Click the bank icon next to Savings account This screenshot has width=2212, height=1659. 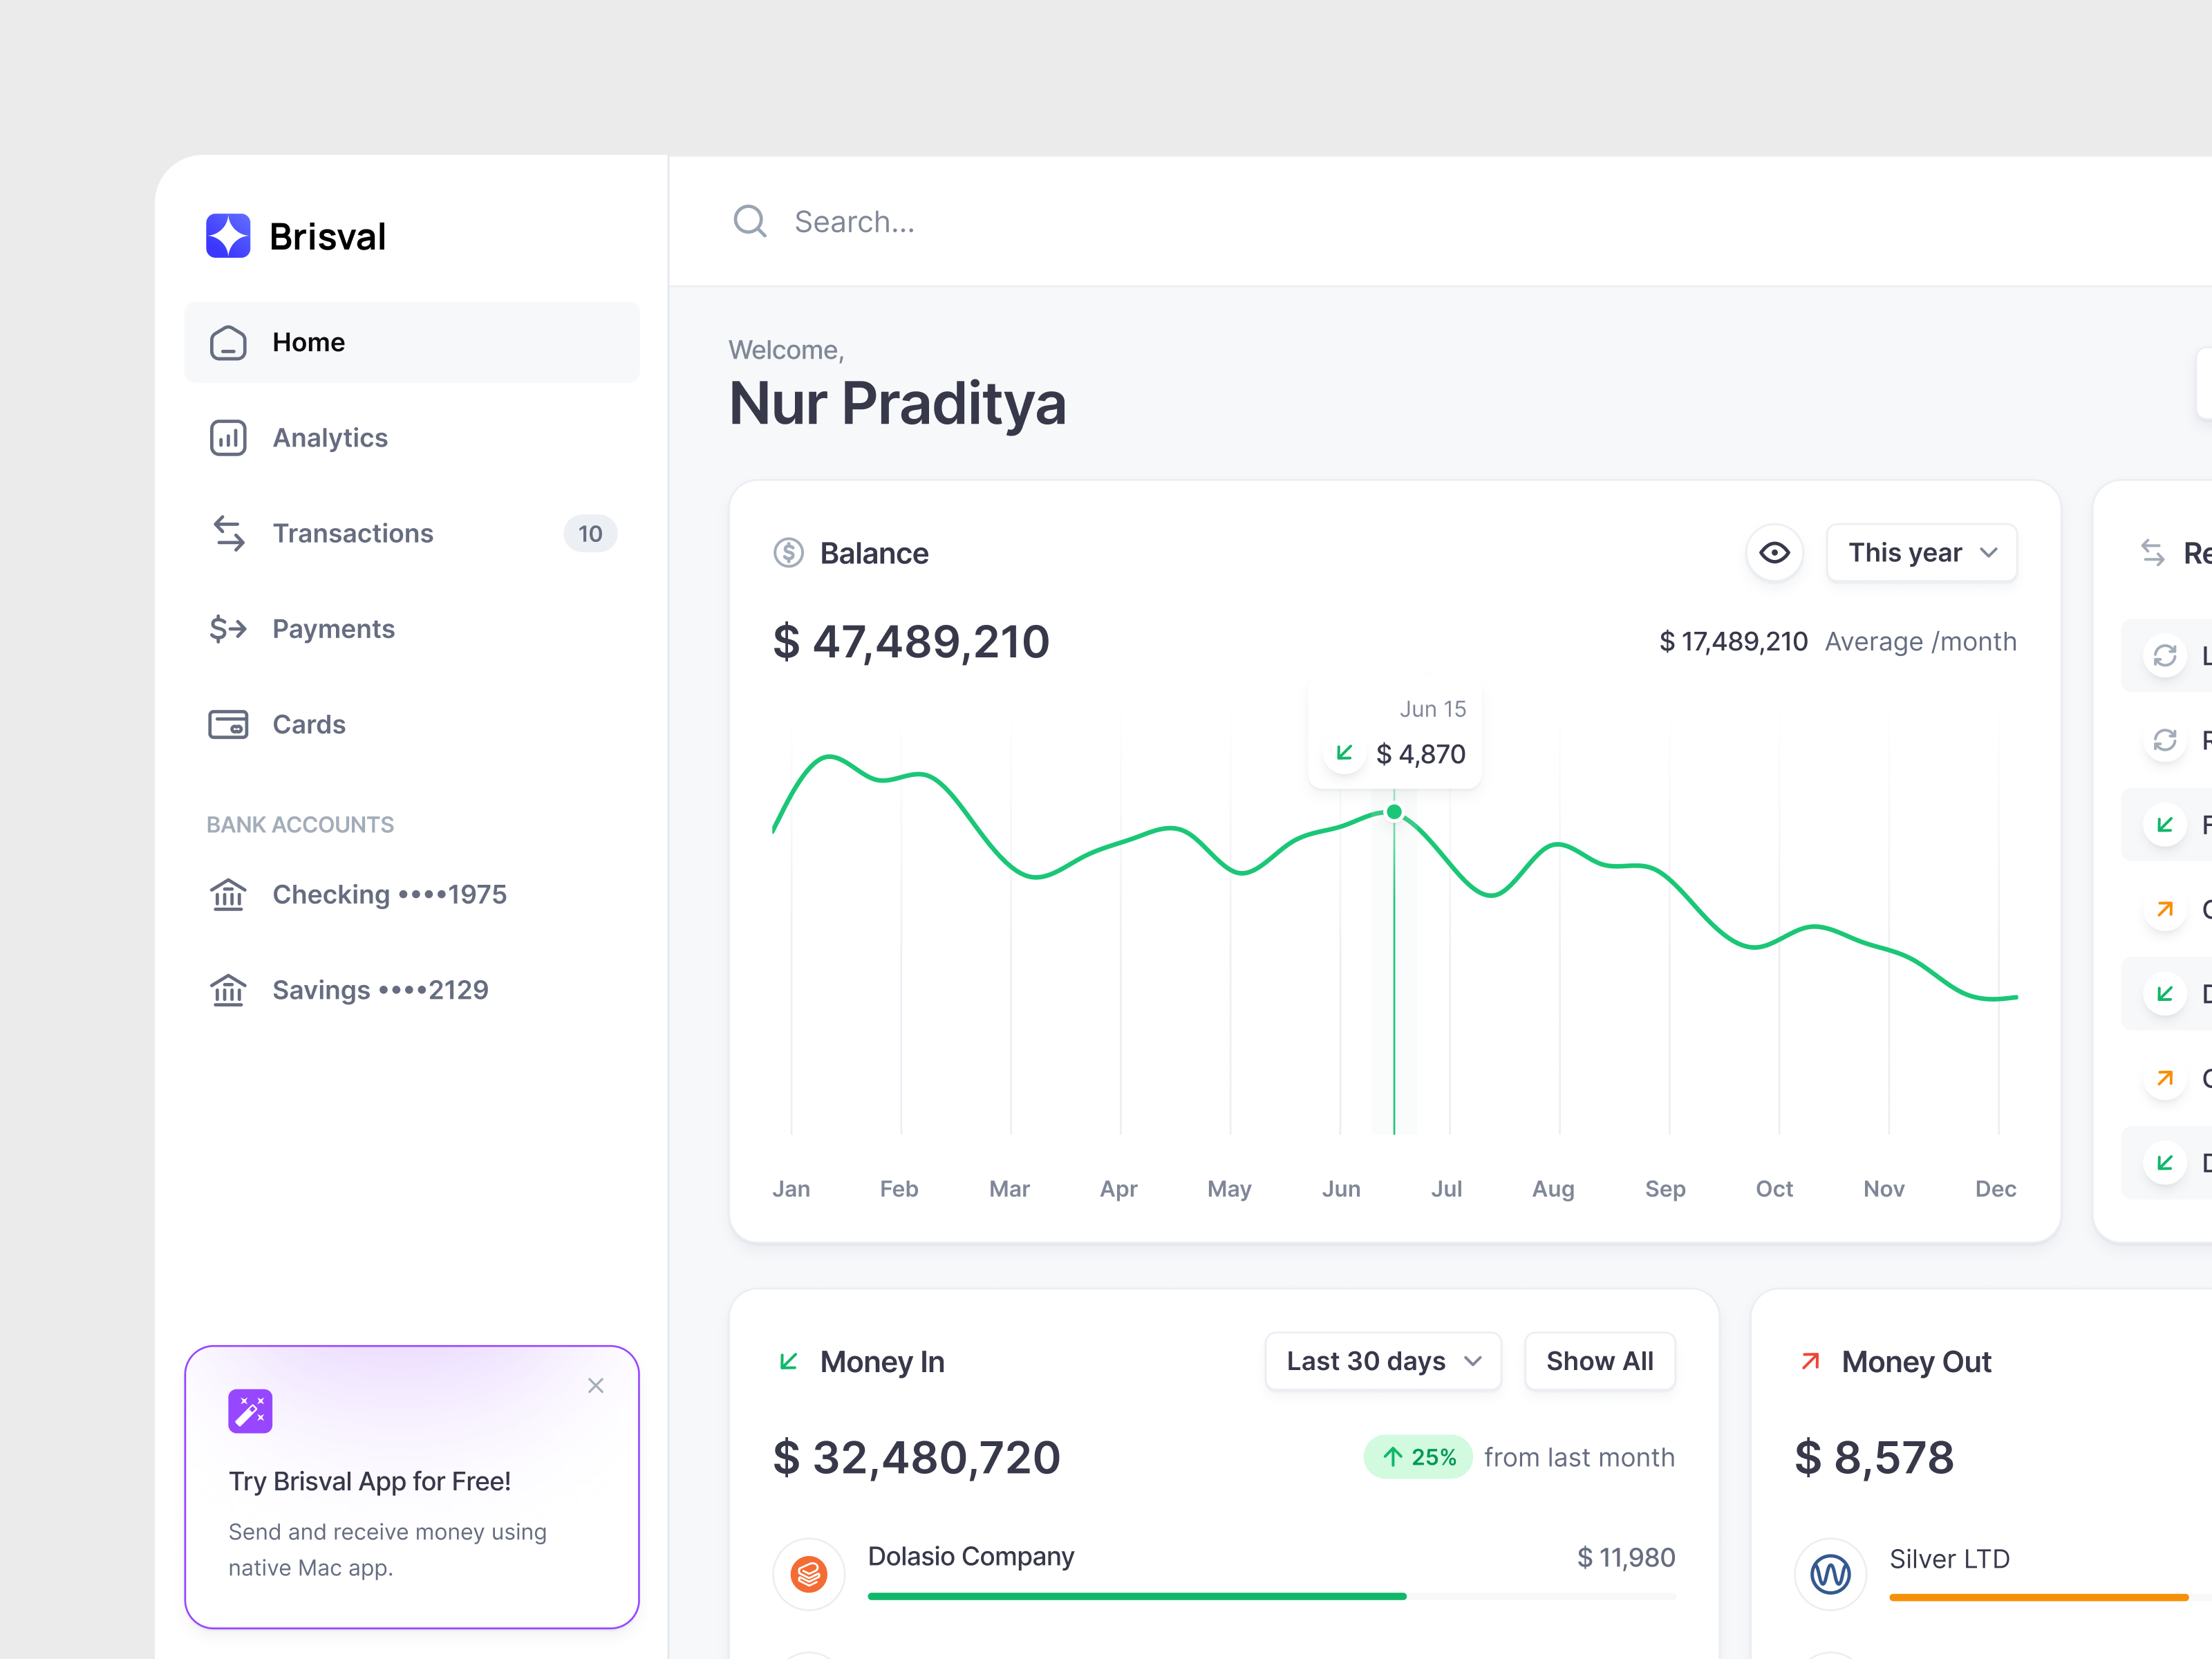tap(229, 990)
